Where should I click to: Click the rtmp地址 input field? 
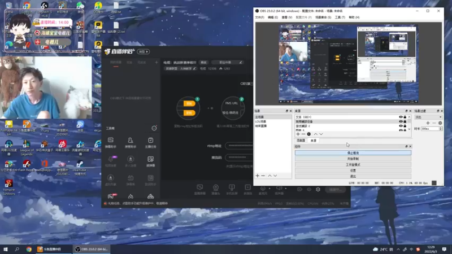pyautogui.click(x=239, y=146)
